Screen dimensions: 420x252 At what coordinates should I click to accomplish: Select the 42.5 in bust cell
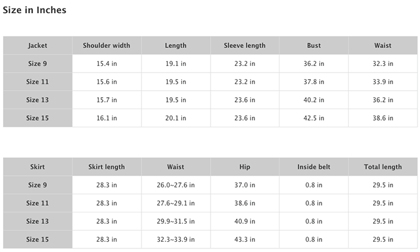pyautogui.click(x=314, y=118)
